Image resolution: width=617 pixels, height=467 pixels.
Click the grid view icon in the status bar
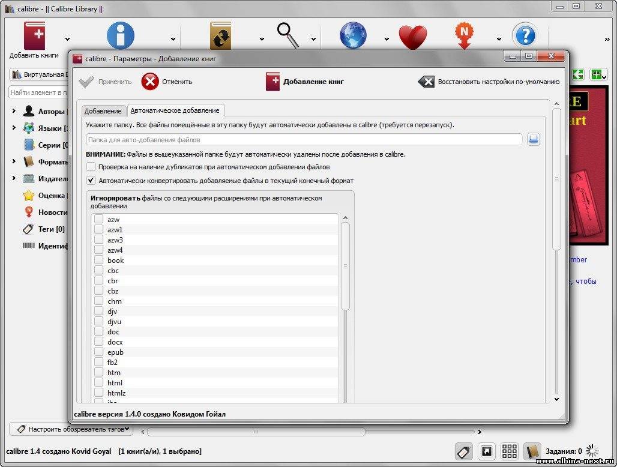509,451
